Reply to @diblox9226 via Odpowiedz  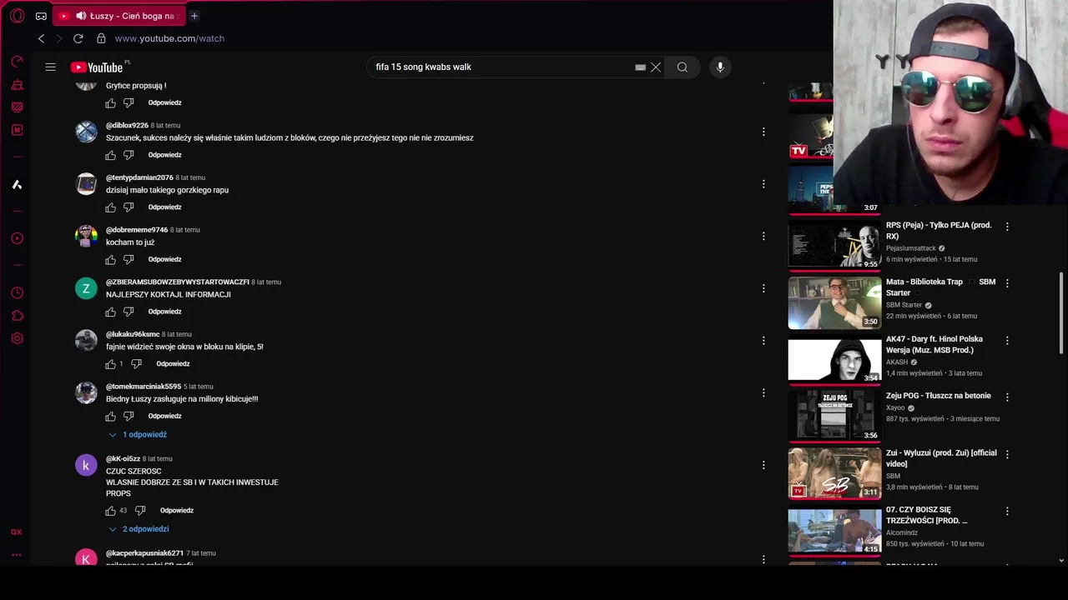pos(164,155)
